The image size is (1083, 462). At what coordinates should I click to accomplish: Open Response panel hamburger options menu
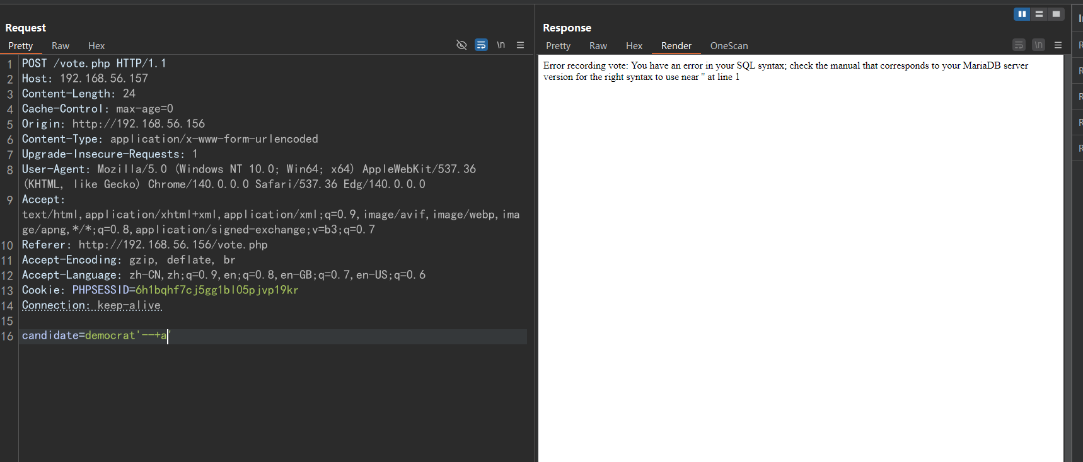pyautogui.click(x=1058, y=45)
